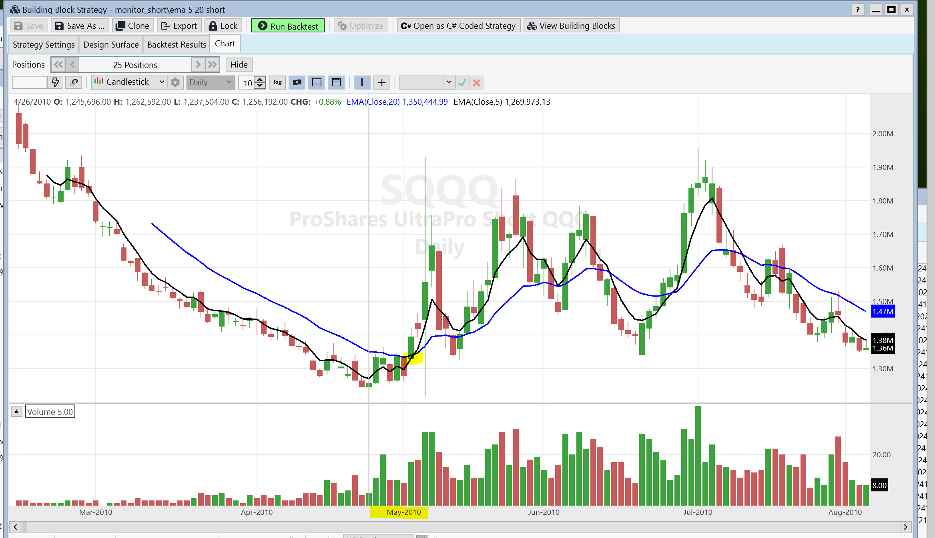
Task: Open the Daily scale dropdown
Action: (211, 82)
